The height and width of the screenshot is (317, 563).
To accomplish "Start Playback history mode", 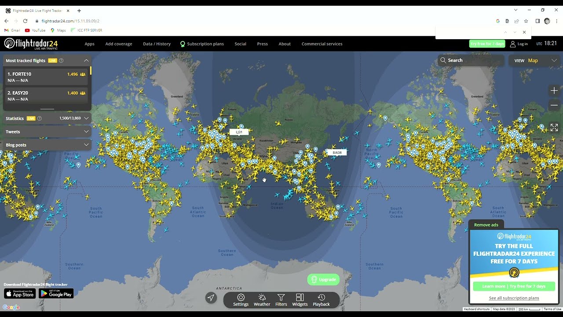I will click(x=321, y=300).
